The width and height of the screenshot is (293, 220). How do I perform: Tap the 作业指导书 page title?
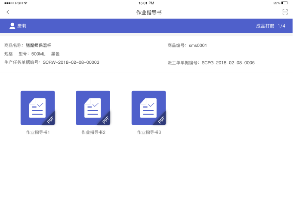point(149,12)
